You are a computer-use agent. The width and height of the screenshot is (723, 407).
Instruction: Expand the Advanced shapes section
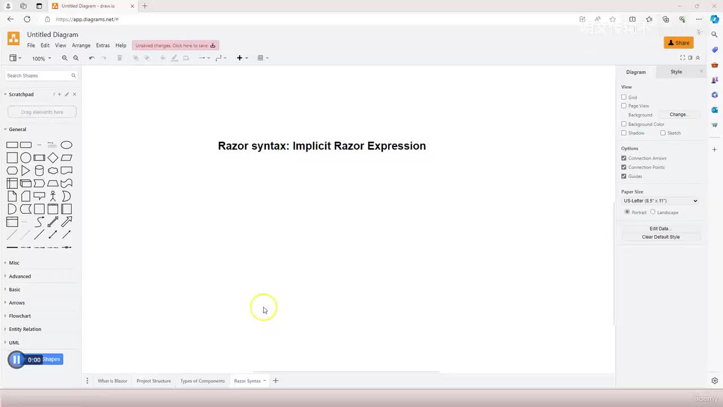tap(20, 276)
